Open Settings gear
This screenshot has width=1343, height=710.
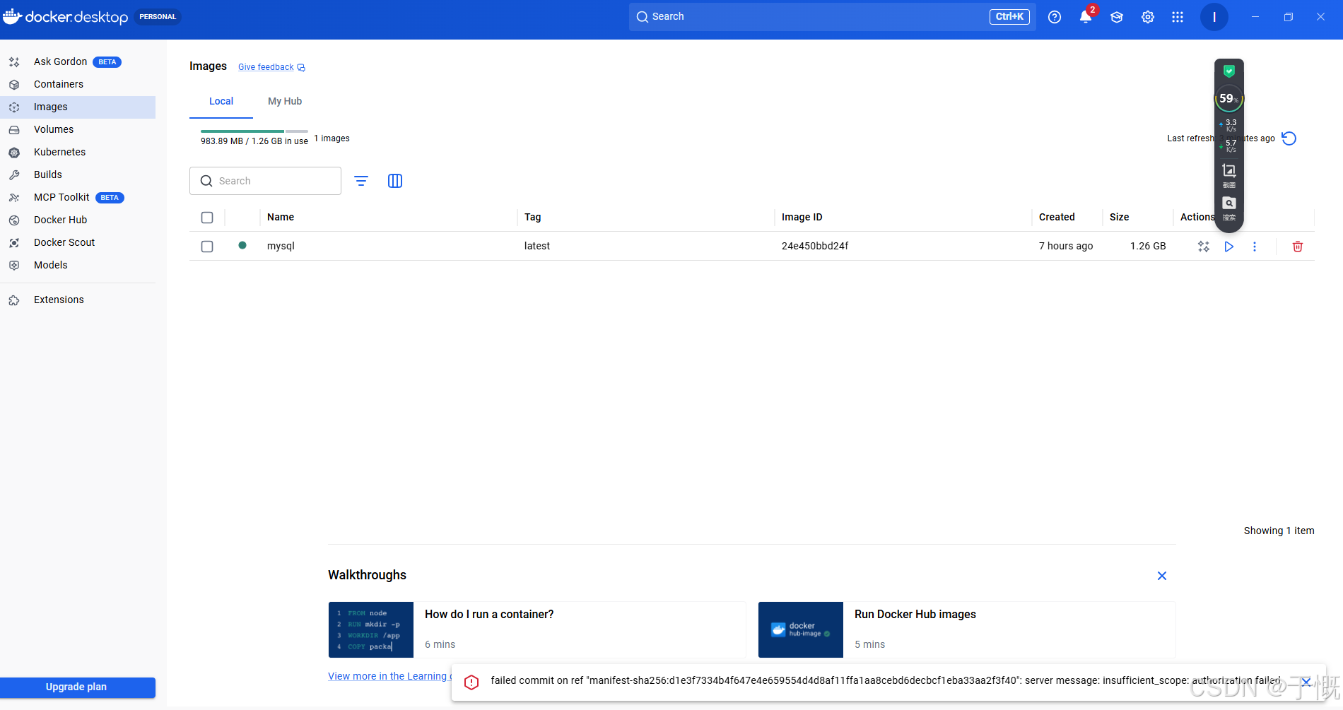tap(1148, 17)
